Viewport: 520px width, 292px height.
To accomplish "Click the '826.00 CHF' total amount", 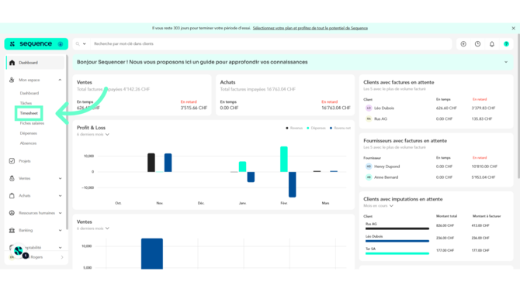I will click(x=445, y=225).
